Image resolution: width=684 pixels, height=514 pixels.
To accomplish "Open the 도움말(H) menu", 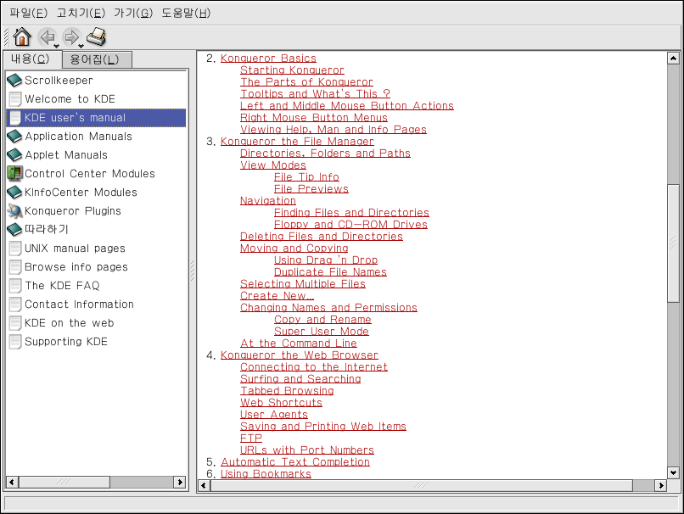I will point(186,13).
